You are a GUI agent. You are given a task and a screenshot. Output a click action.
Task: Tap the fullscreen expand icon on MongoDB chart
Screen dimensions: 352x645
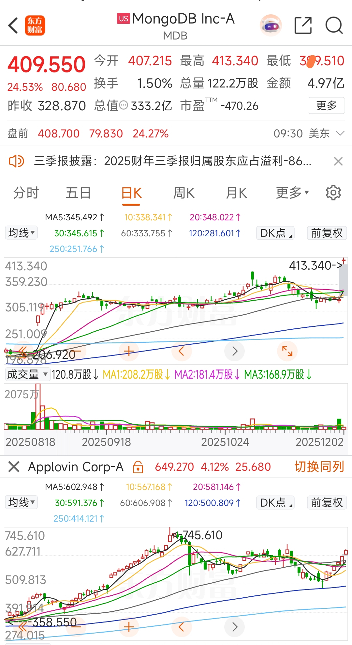click(x=287, y=351)
